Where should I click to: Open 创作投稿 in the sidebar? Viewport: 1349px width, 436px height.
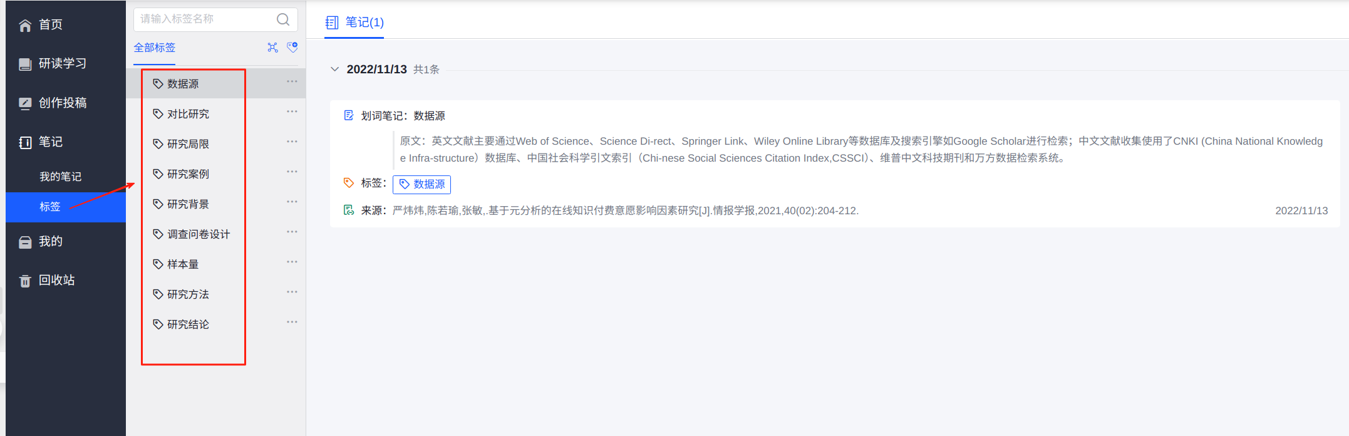pyautogui.click(x=62, y=103)
